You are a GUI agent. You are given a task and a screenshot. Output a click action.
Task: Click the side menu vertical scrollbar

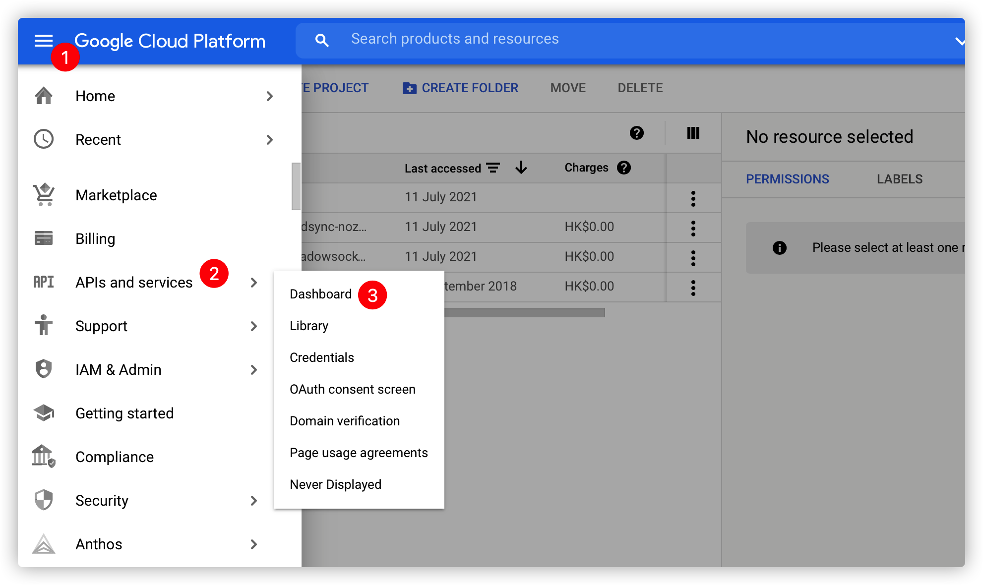(296, 186)
